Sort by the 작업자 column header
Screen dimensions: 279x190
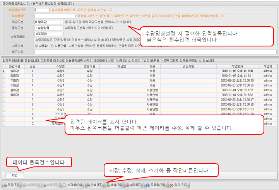pos(268,66)
